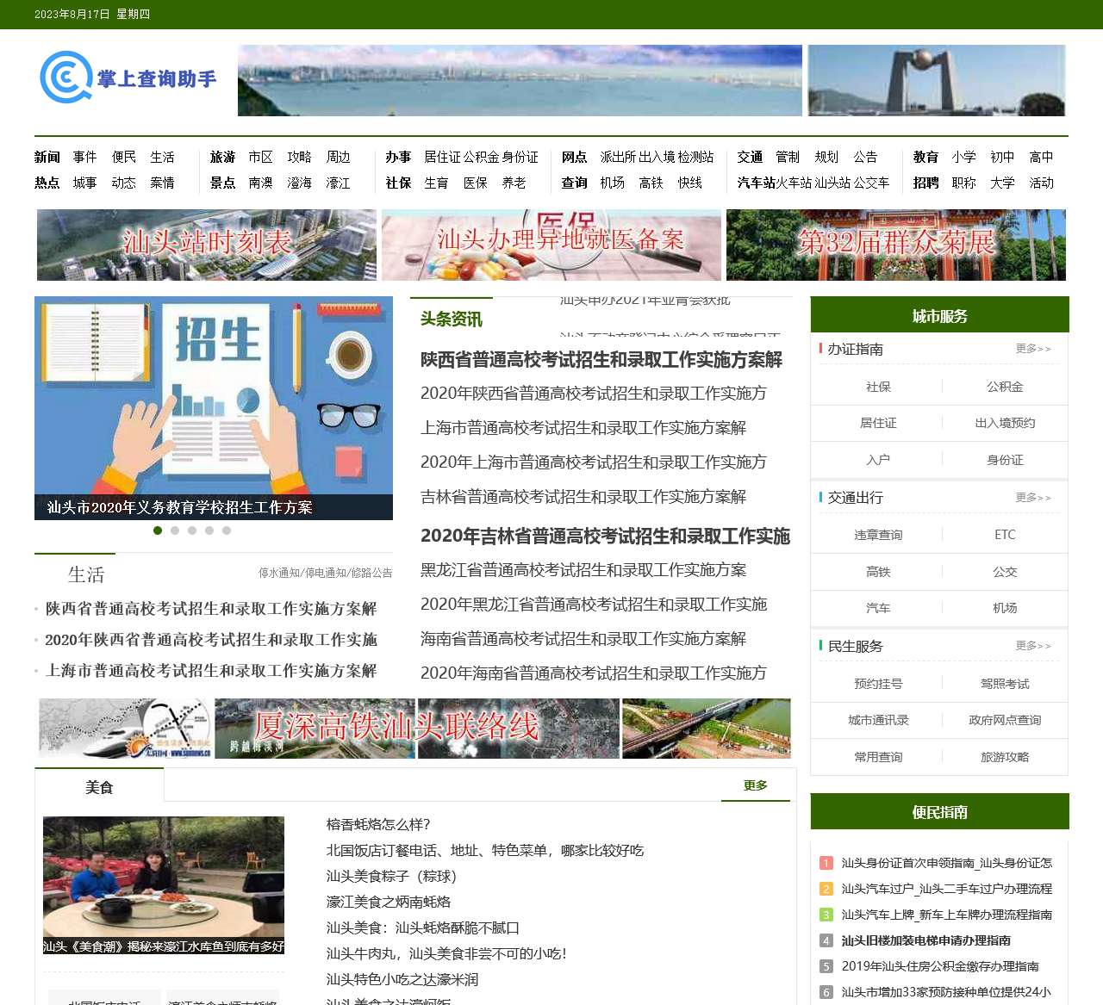
Task: Select 预约挂号 in 民生服务
Action: pyautogui.click(x=876, y=683)
